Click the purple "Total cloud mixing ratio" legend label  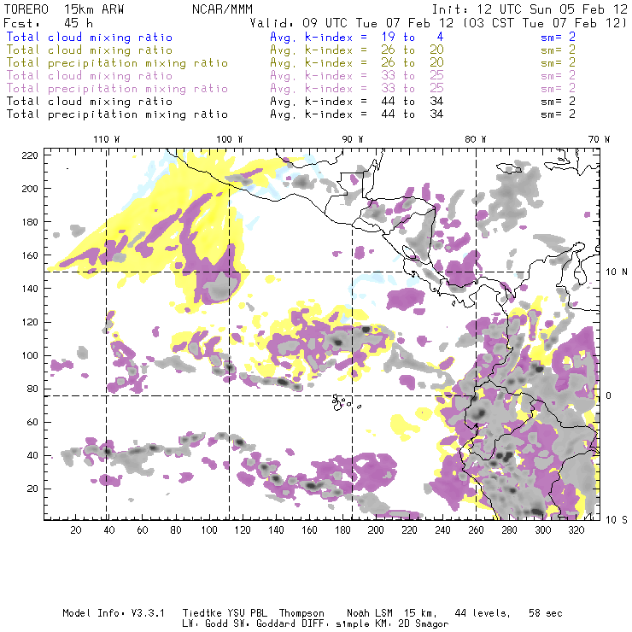pyautogui.click(x=90, y=76)
